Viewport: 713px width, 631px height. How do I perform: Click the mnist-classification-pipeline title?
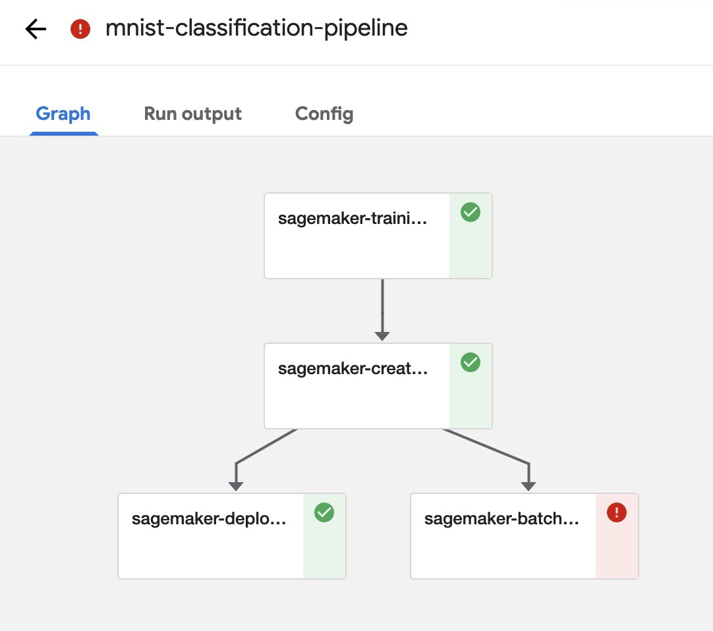tap(256, 28)
